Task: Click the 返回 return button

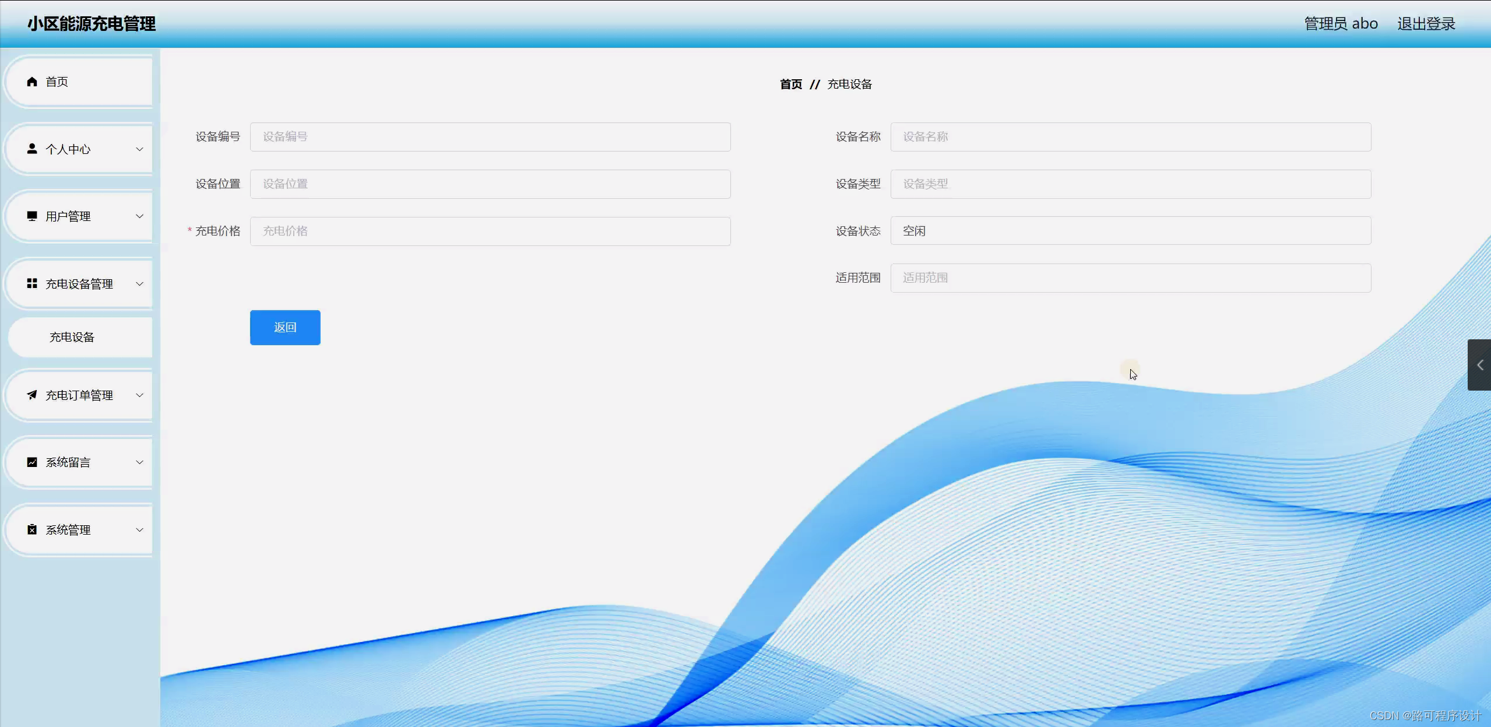Action: tap(284, 327)
